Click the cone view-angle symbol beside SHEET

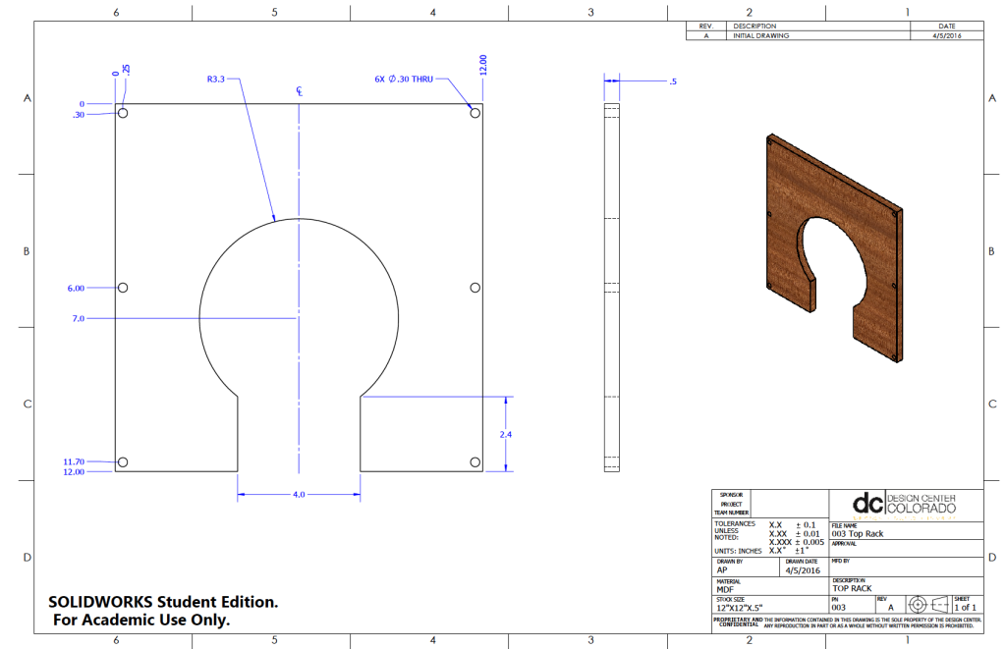(x=940, y=605)
